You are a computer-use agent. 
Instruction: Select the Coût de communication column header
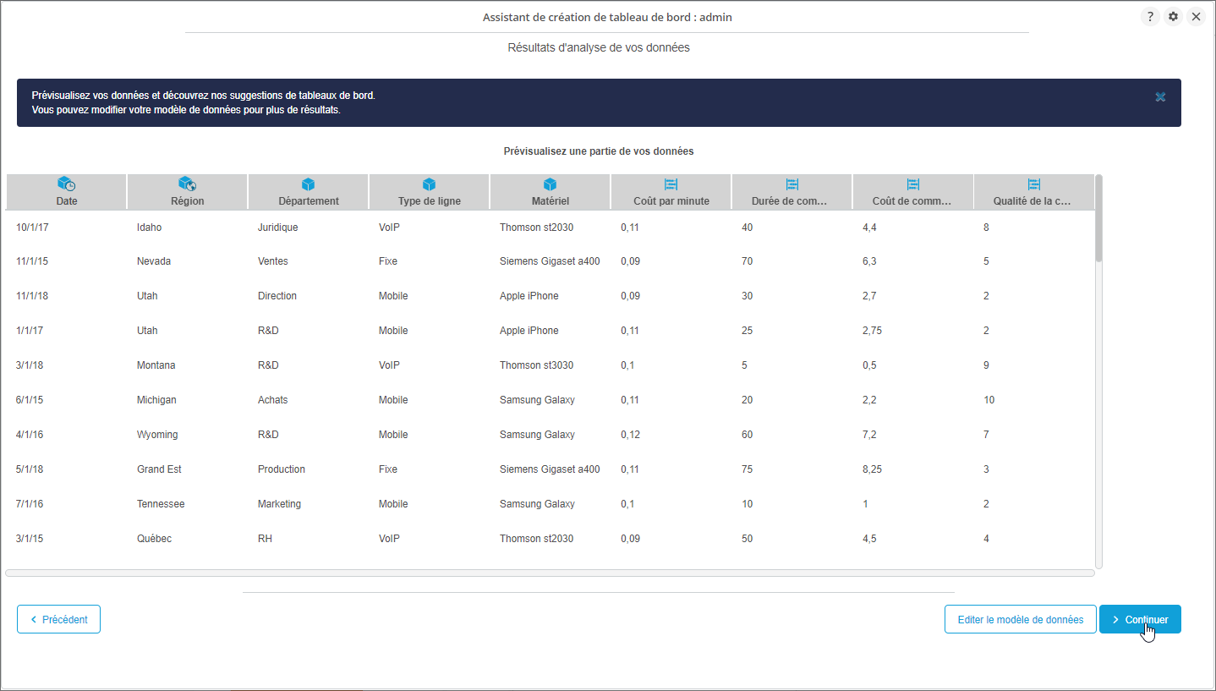(912, 201)
